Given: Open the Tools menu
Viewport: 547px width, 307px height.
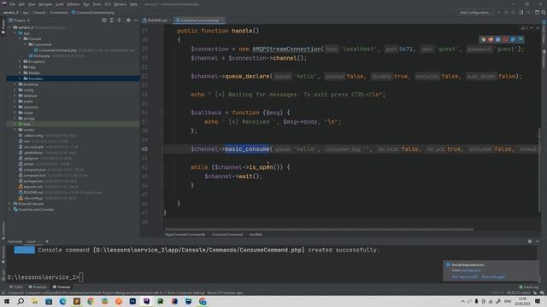Looking at the screenshot, I should (x=97, y=4).
